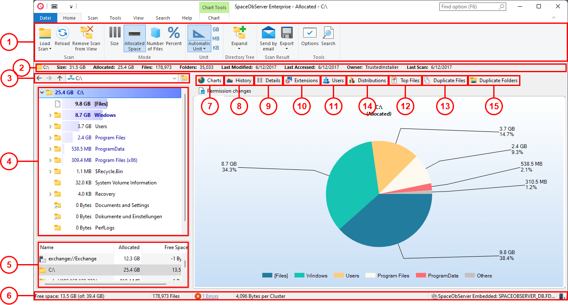Send the scan result by email
Viewport: 568px width, 305px height.
coord(268,38)
